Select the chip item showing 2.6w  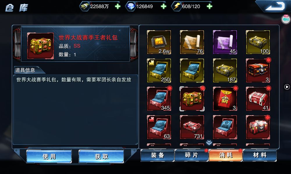(x=159, y=42)
